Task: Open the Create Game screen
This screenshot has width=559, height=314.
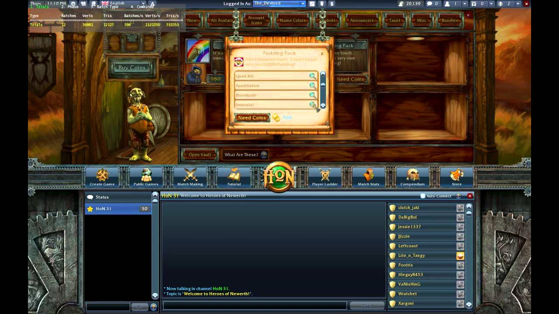Action: [x=102, y=177]
